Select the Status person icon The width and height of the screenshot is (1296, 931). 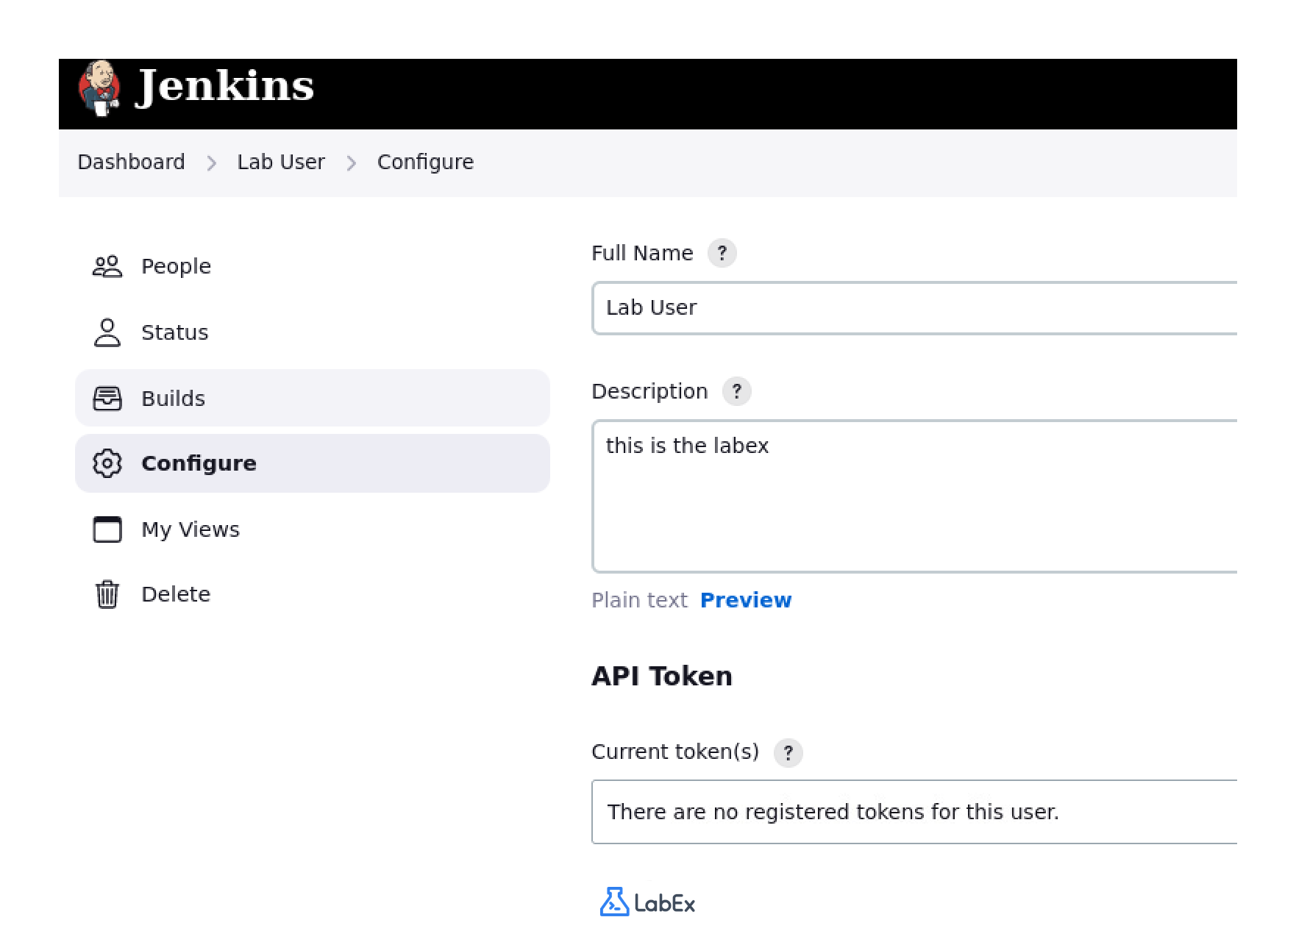point(107,332)
